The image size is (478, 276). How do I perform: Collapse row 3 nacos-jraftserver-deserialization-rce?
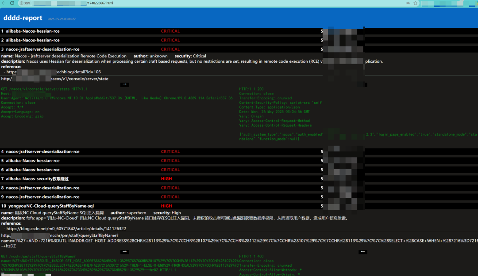239,49
